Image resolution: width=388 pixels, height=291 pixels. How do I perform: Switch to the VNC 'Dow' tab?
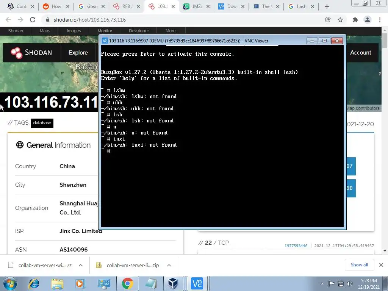click(x=232, y=6)
